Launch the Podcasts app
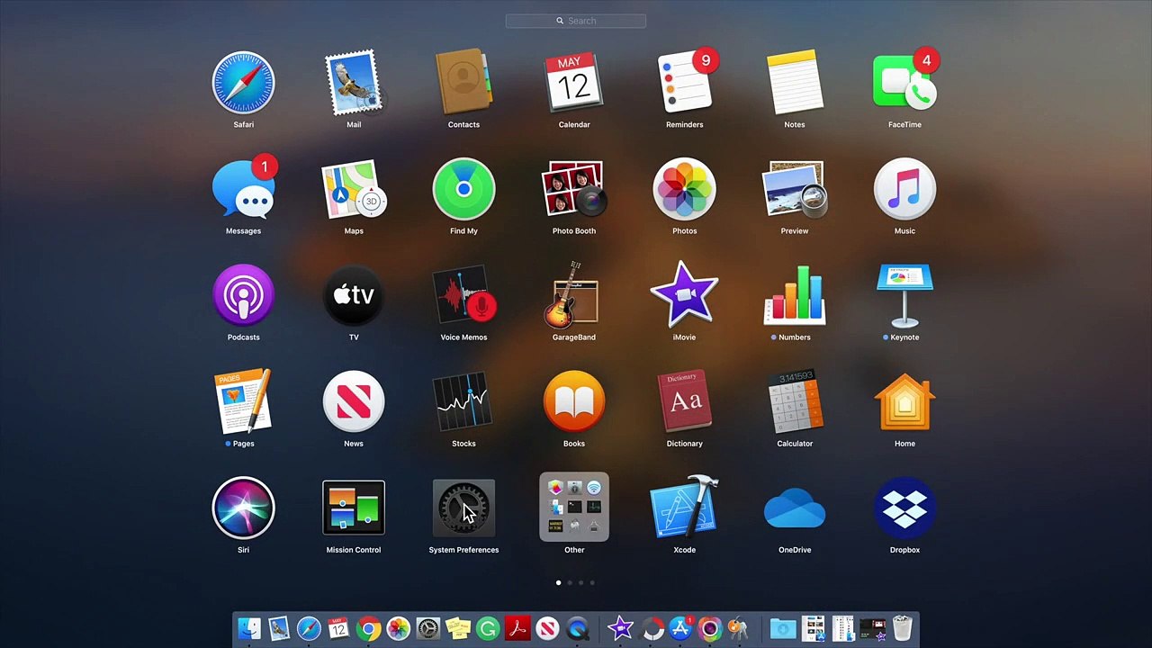The width and height of the screenshot is (1152, 648). tap(243, 295)
